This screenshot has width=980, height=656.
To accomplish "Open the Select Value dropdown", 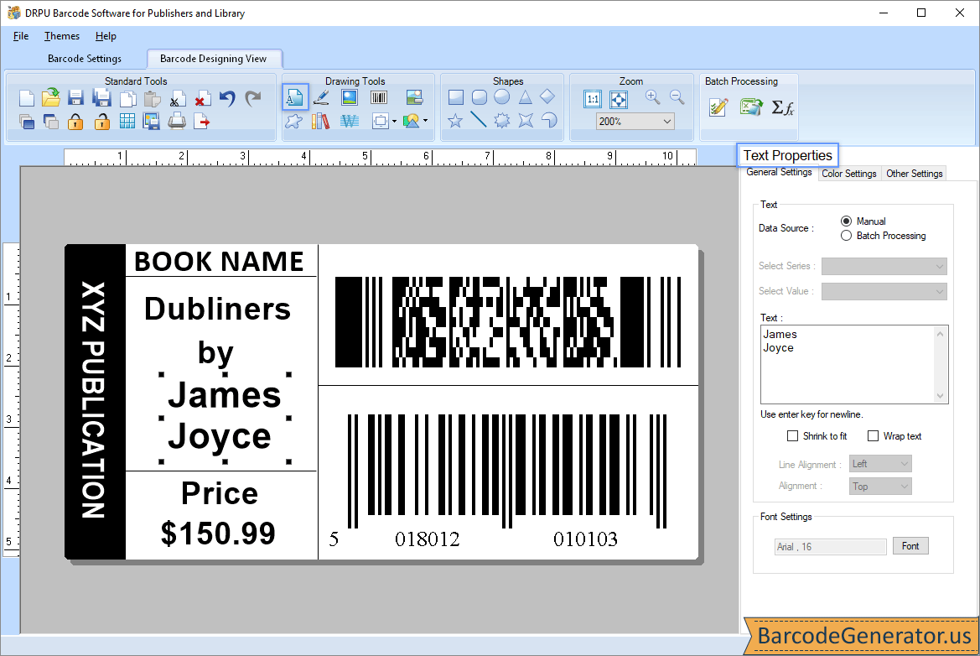I will (x=884, y=291).
